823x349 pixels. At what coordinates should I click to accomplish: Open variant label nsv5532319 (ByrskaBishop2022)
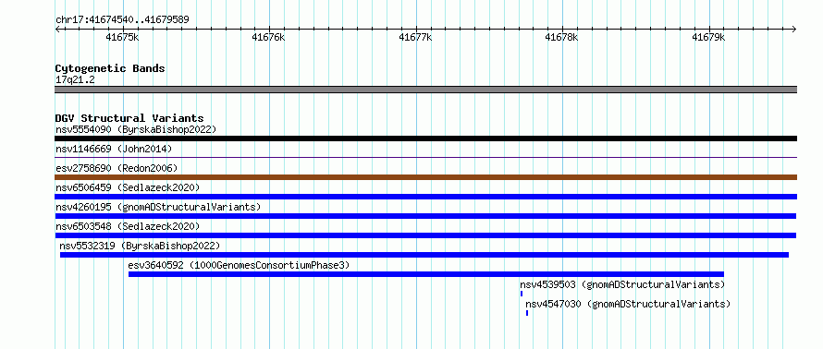140,246
